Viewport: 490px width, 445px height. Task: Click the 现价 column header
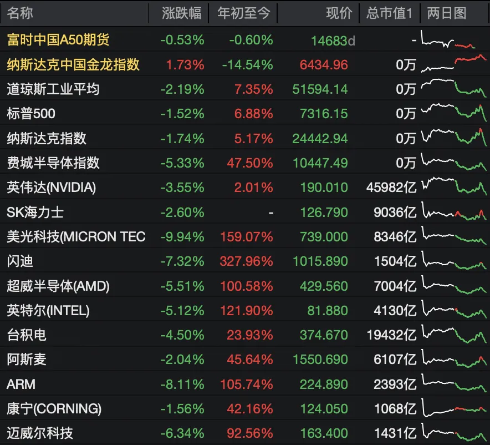339,13
